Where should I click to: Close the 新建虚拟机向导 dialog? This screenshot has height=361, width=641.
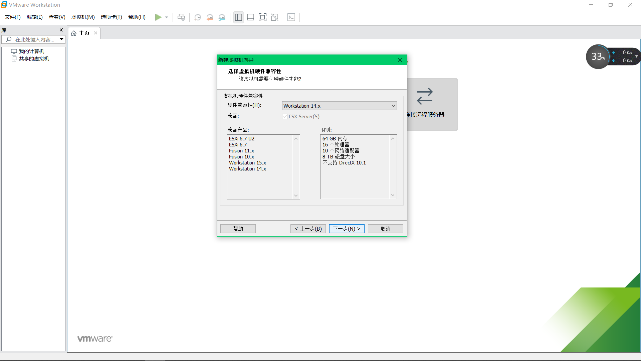click(400, 60)
